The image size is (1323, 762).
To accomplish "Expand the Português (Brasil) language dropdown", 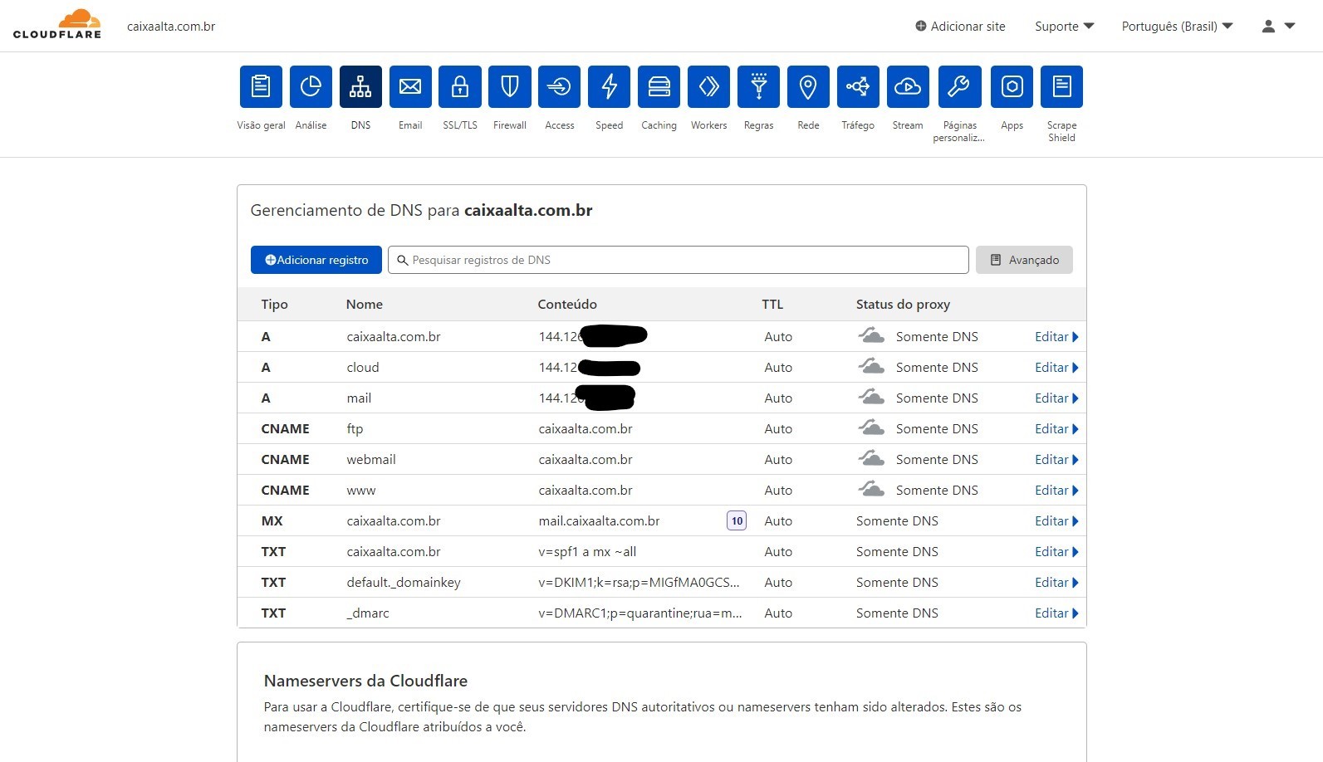I will click(1177, 27).
